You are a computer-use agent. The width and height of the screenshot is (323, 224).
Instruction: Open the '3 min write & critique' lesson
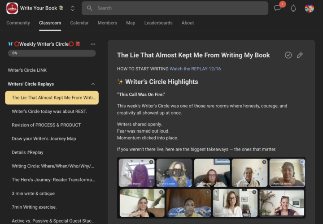point(33,194)
